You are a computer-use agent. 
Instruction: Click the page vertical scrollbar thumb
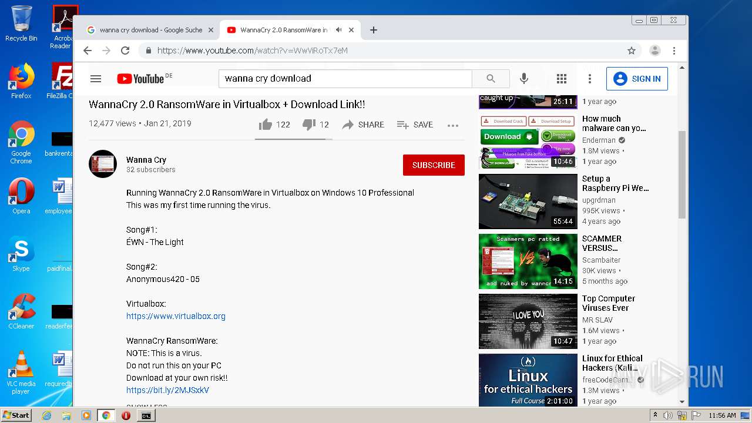coord(682,174)
